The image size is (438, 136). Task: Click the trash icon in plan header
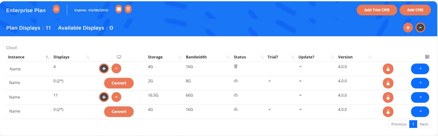coord(128,9)
